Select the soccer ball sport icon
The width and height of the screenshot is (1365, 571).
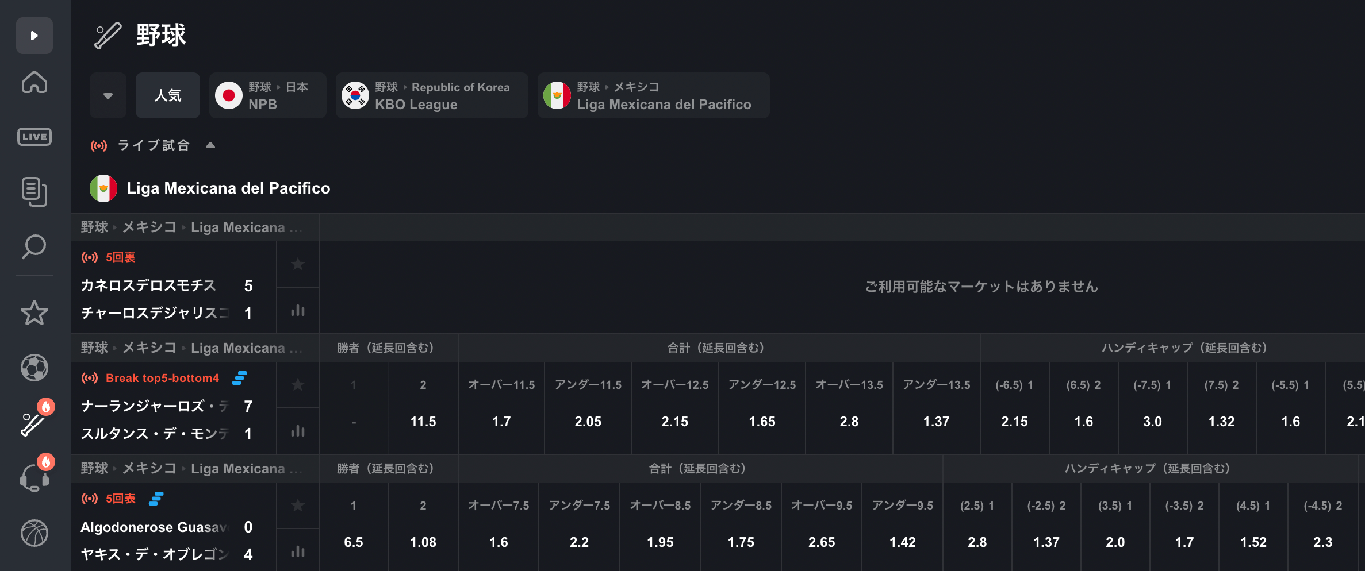coord(34,368)
